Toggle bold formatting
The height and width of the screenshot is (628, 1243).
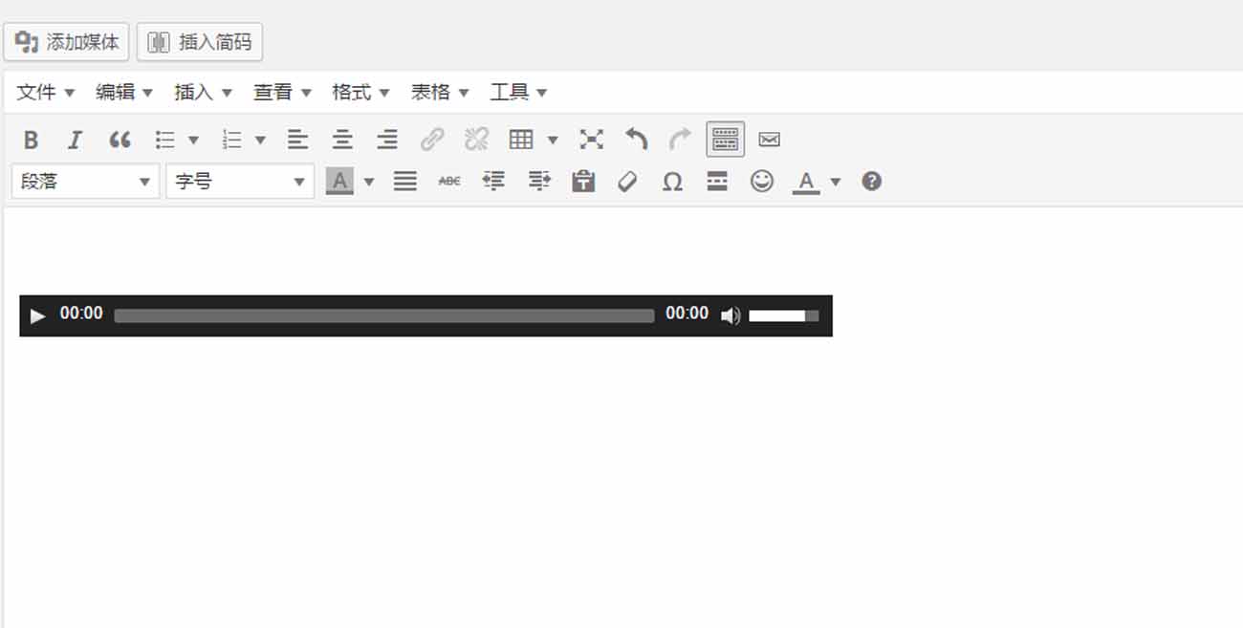(x=31, y=141)
